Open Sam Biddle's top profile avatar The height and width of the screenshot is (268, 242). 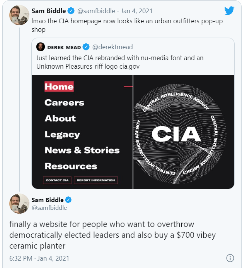tap(19, 16)
